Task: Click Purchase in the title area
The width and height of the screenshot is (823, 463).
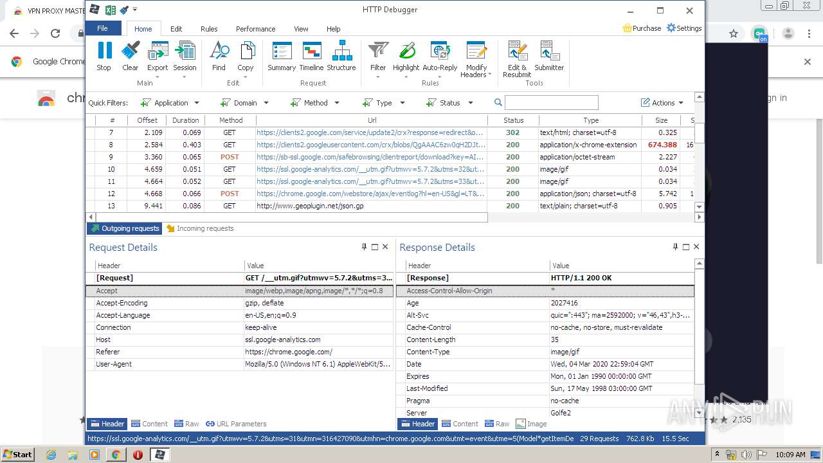Action: (642, 28)
